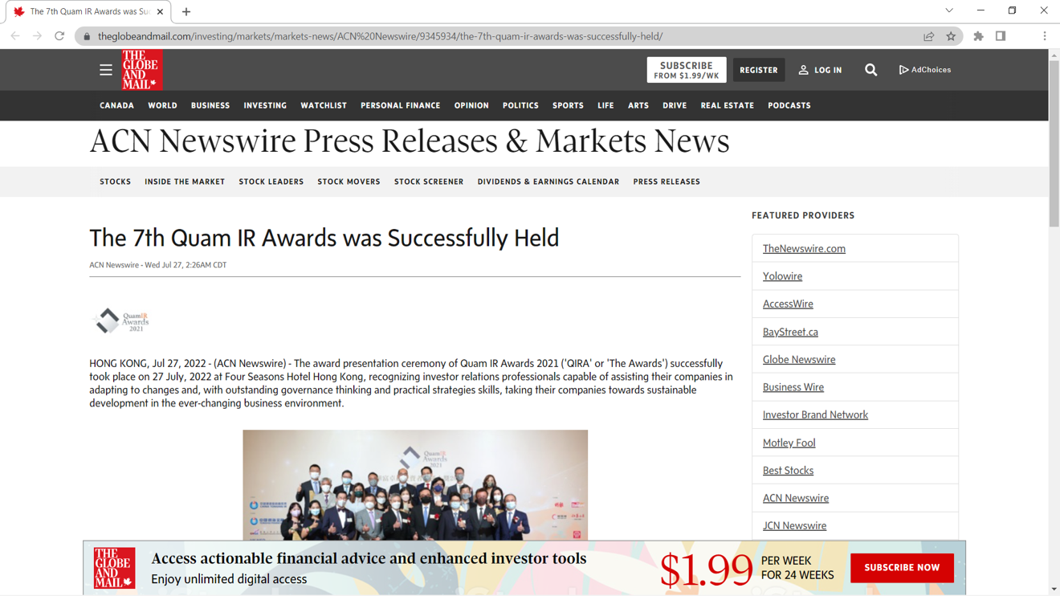
Task: Expand the tab search chevron
Action: pos(949,11)
